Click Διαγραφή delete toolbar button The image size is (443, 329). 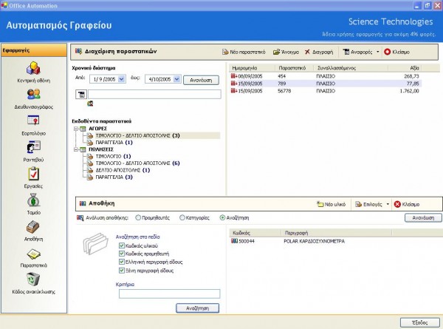[x=319, y=52]
